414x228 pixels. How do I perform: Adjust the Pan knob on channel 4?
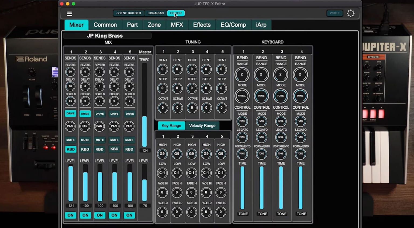(x=114, y=126)
